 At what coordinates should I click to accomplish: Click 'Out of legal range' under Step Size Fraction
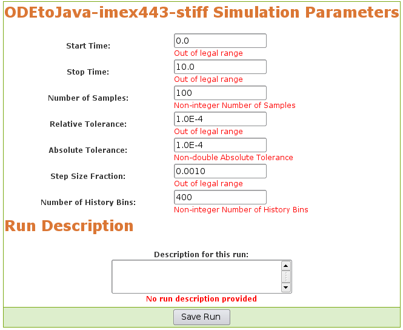(x=208, y=184)
